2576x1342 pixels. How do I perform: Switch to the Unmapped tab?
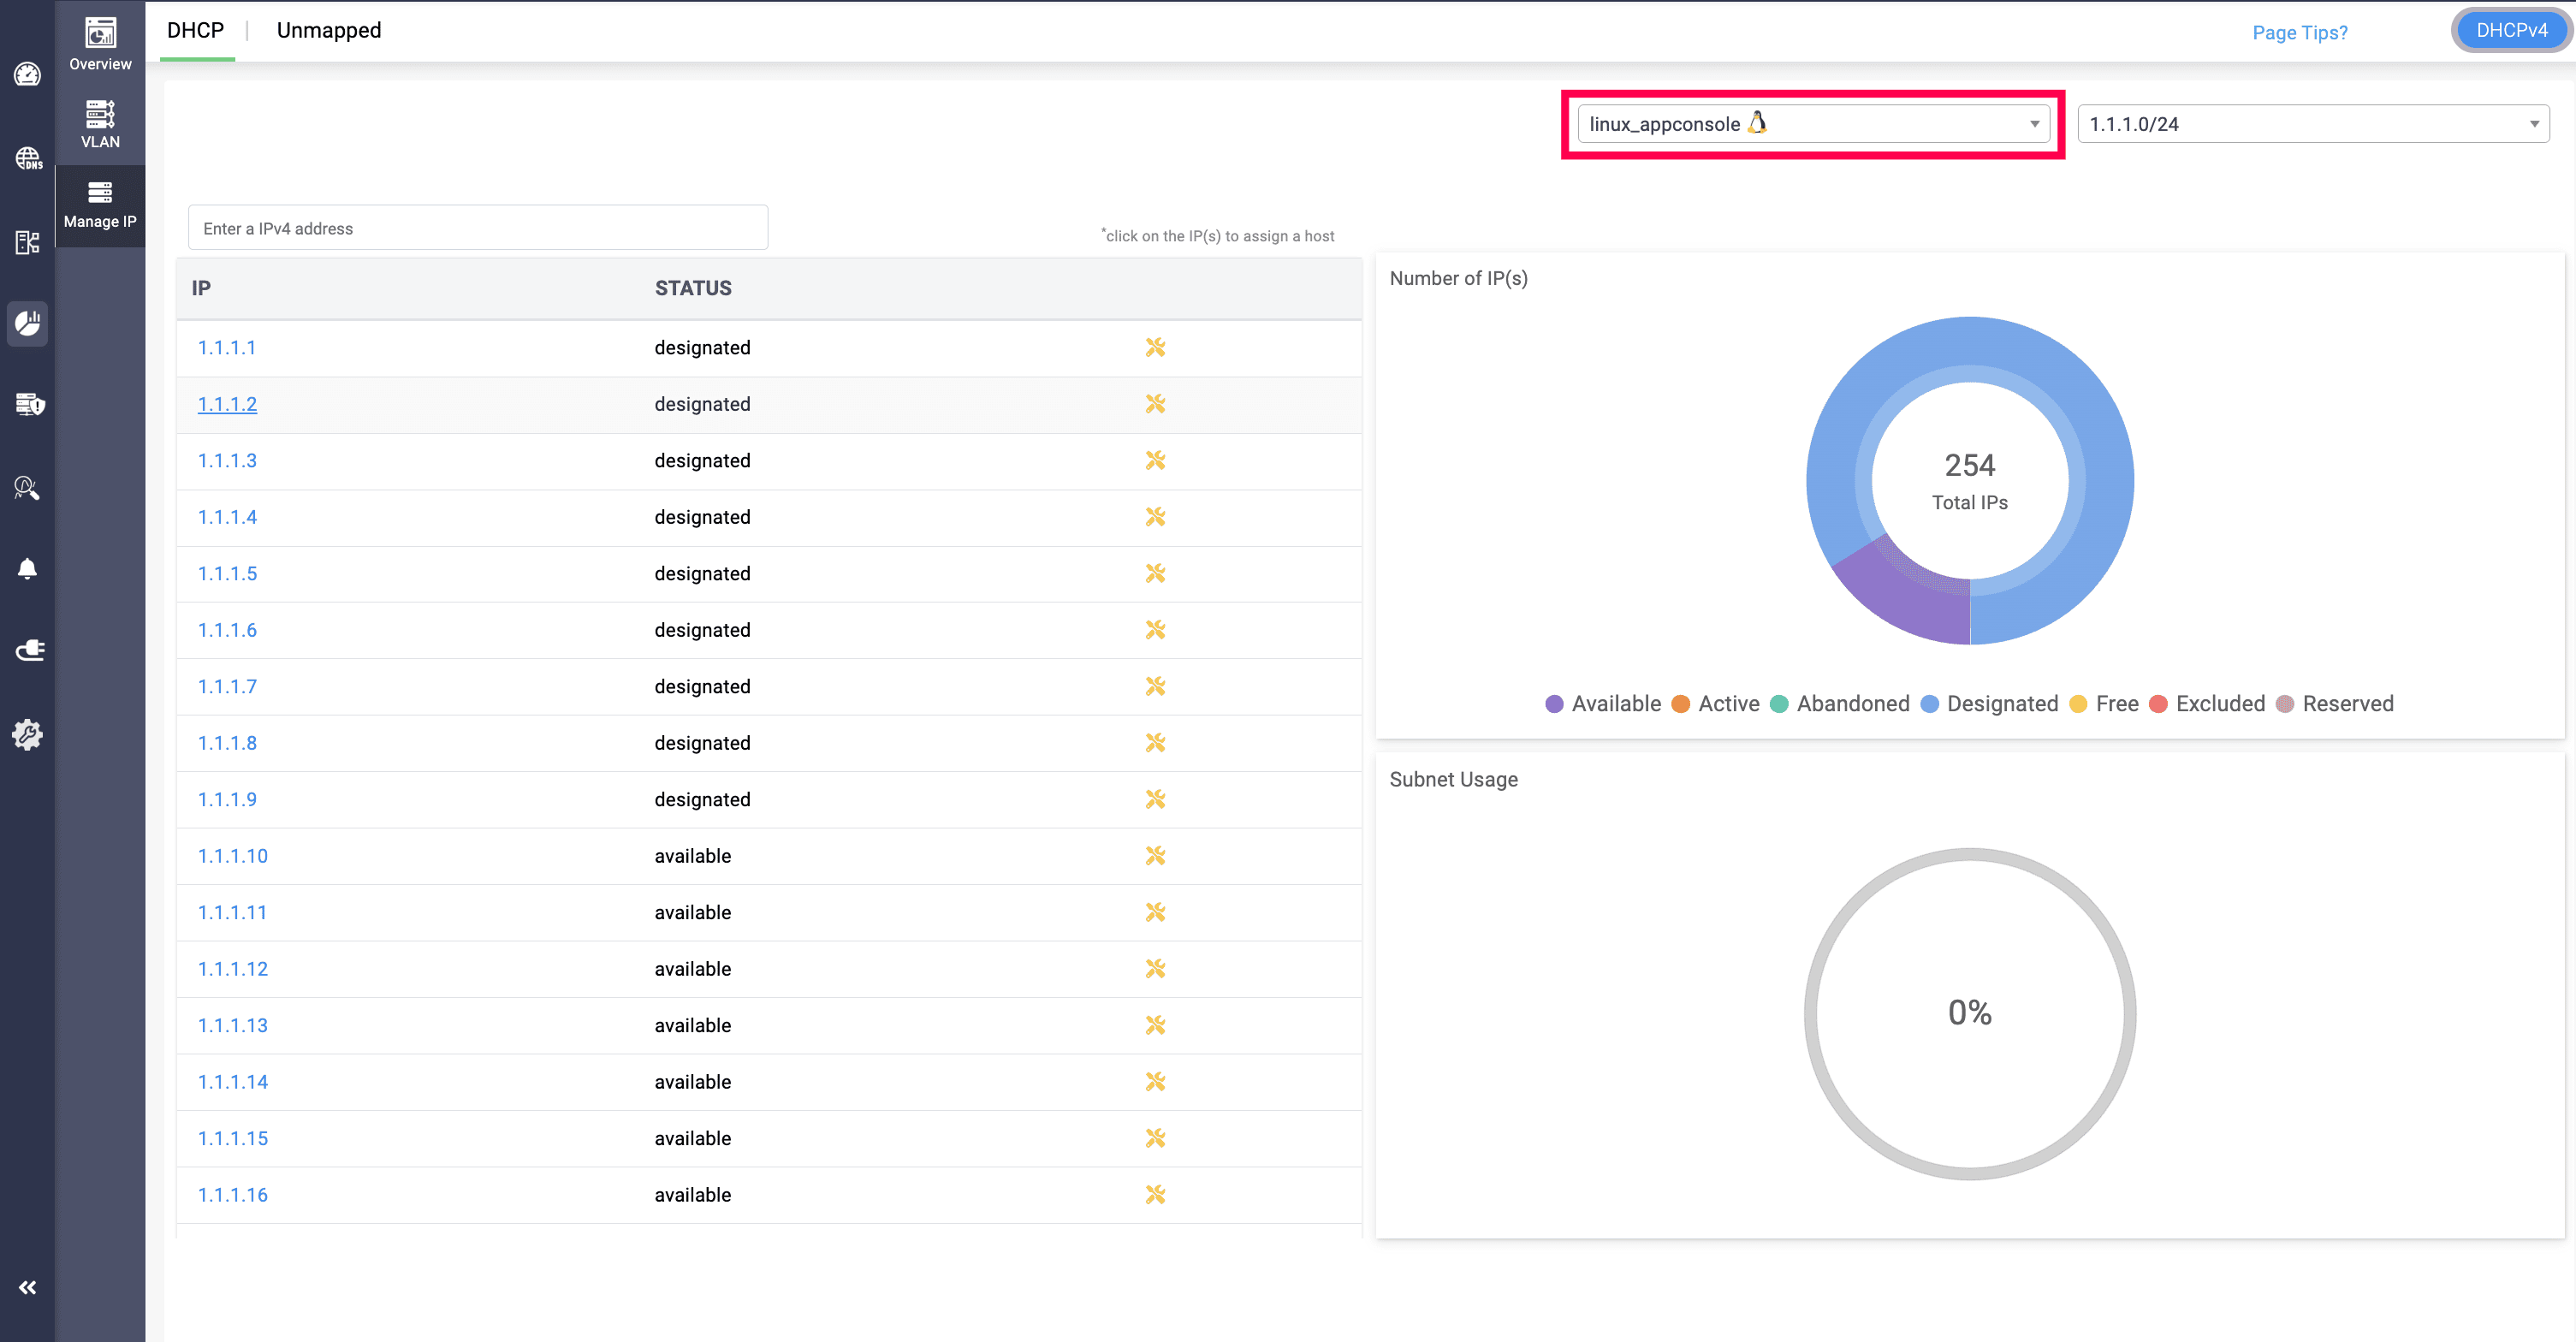[329, 30]
